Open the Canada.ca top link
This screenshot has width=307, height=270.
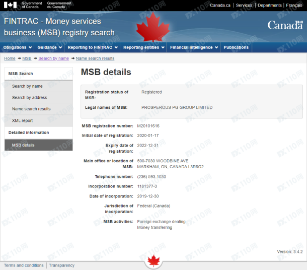[x=220, y=5]
